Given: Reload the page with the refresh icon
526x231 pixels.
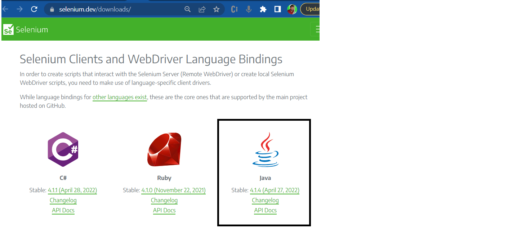Looking at the screenshot, I should (34, 9).
